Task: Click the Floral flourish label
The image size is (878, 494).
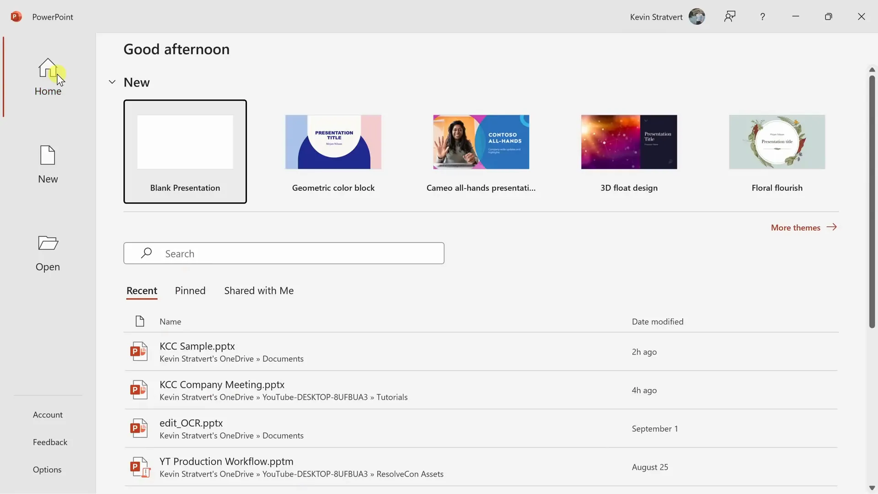Action: pos(777,188)
